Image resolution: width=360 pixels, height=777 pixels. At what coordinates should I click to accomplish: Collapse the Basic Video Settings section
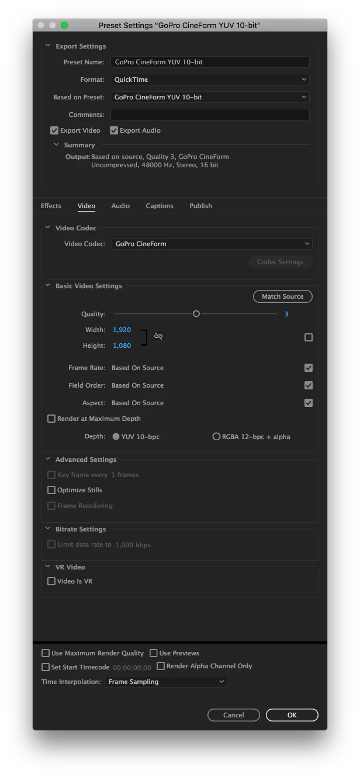point(48,286)
